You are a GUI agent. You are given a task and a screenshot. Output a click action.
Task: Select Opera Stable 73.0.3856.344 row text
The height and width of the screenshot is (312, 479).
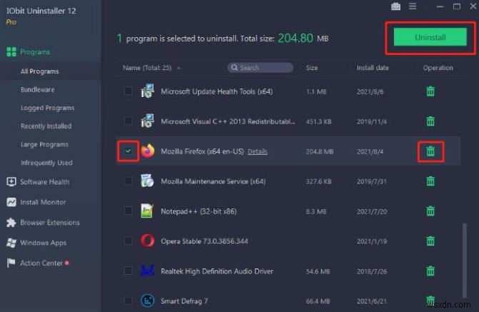204,241
